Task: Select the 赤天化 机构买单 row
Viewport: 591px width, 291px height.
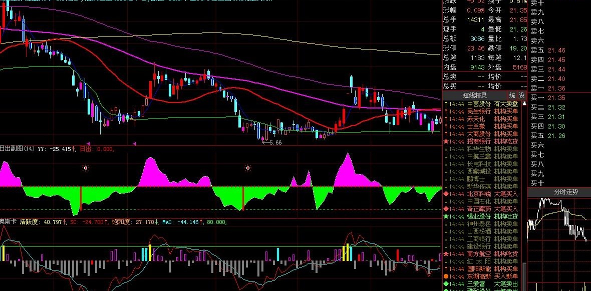Action: pyautogui.click(x=482, y=118)
